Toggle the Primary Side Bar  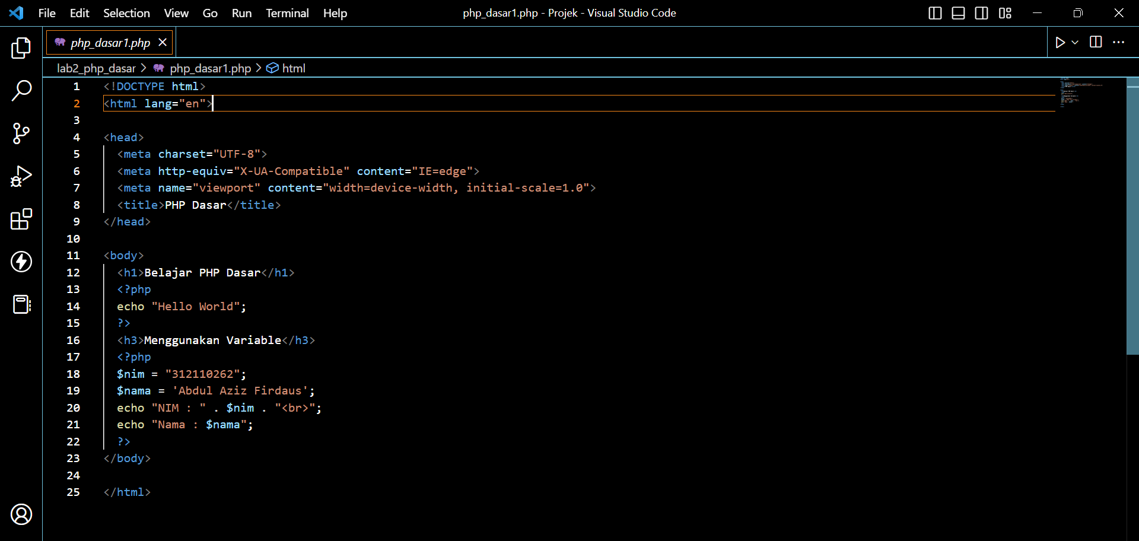click(935, 13)
